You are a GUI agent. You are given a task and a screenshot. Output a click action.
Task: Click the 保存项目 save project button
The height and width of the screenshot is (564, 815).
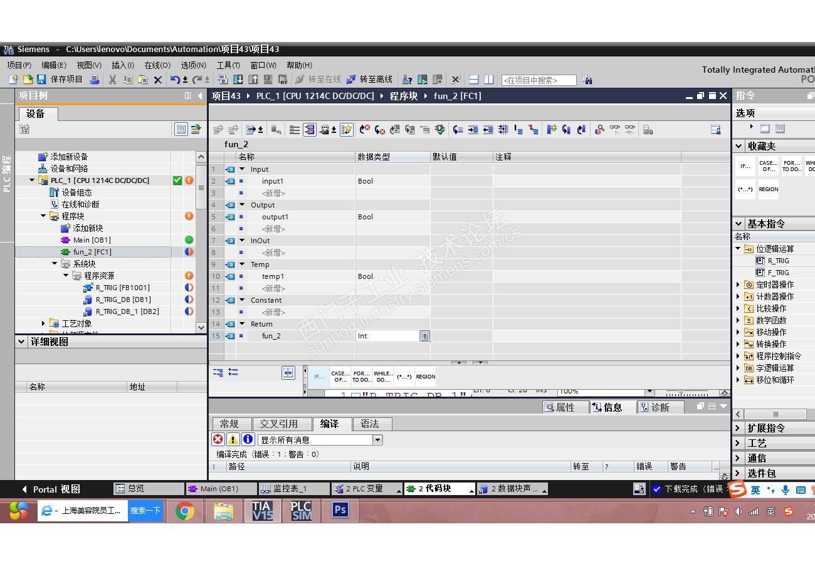[60, 80]
